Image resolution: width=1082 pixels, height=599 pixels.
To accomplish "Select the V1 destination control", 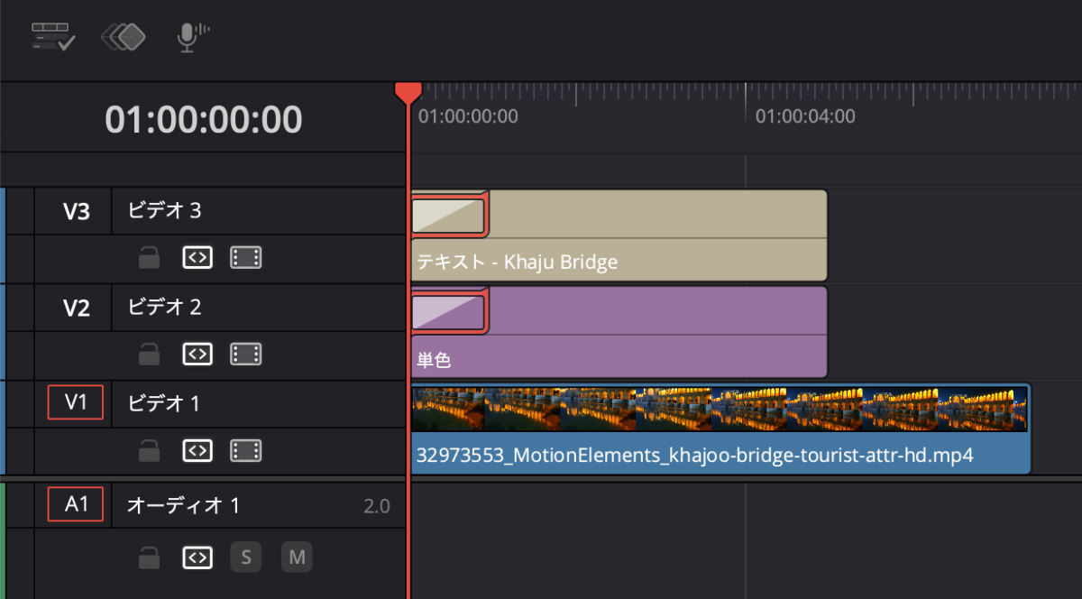I will [x=76, y=403].
